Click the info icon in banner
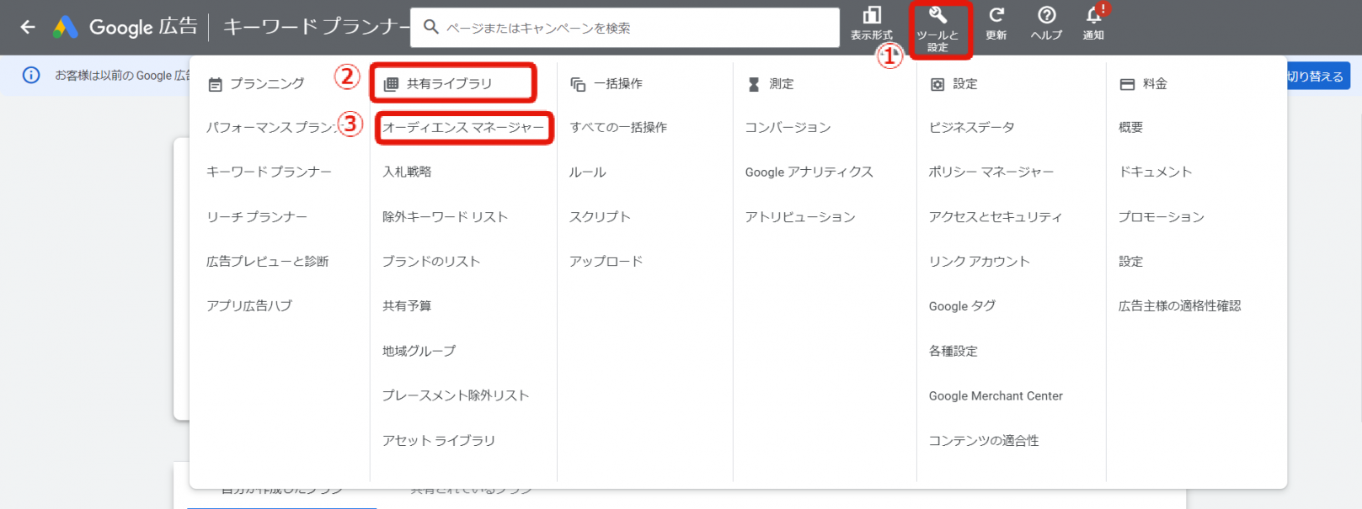Image resolution: width=1362 pixels, height=509 pixels. [x=31, y=76]
